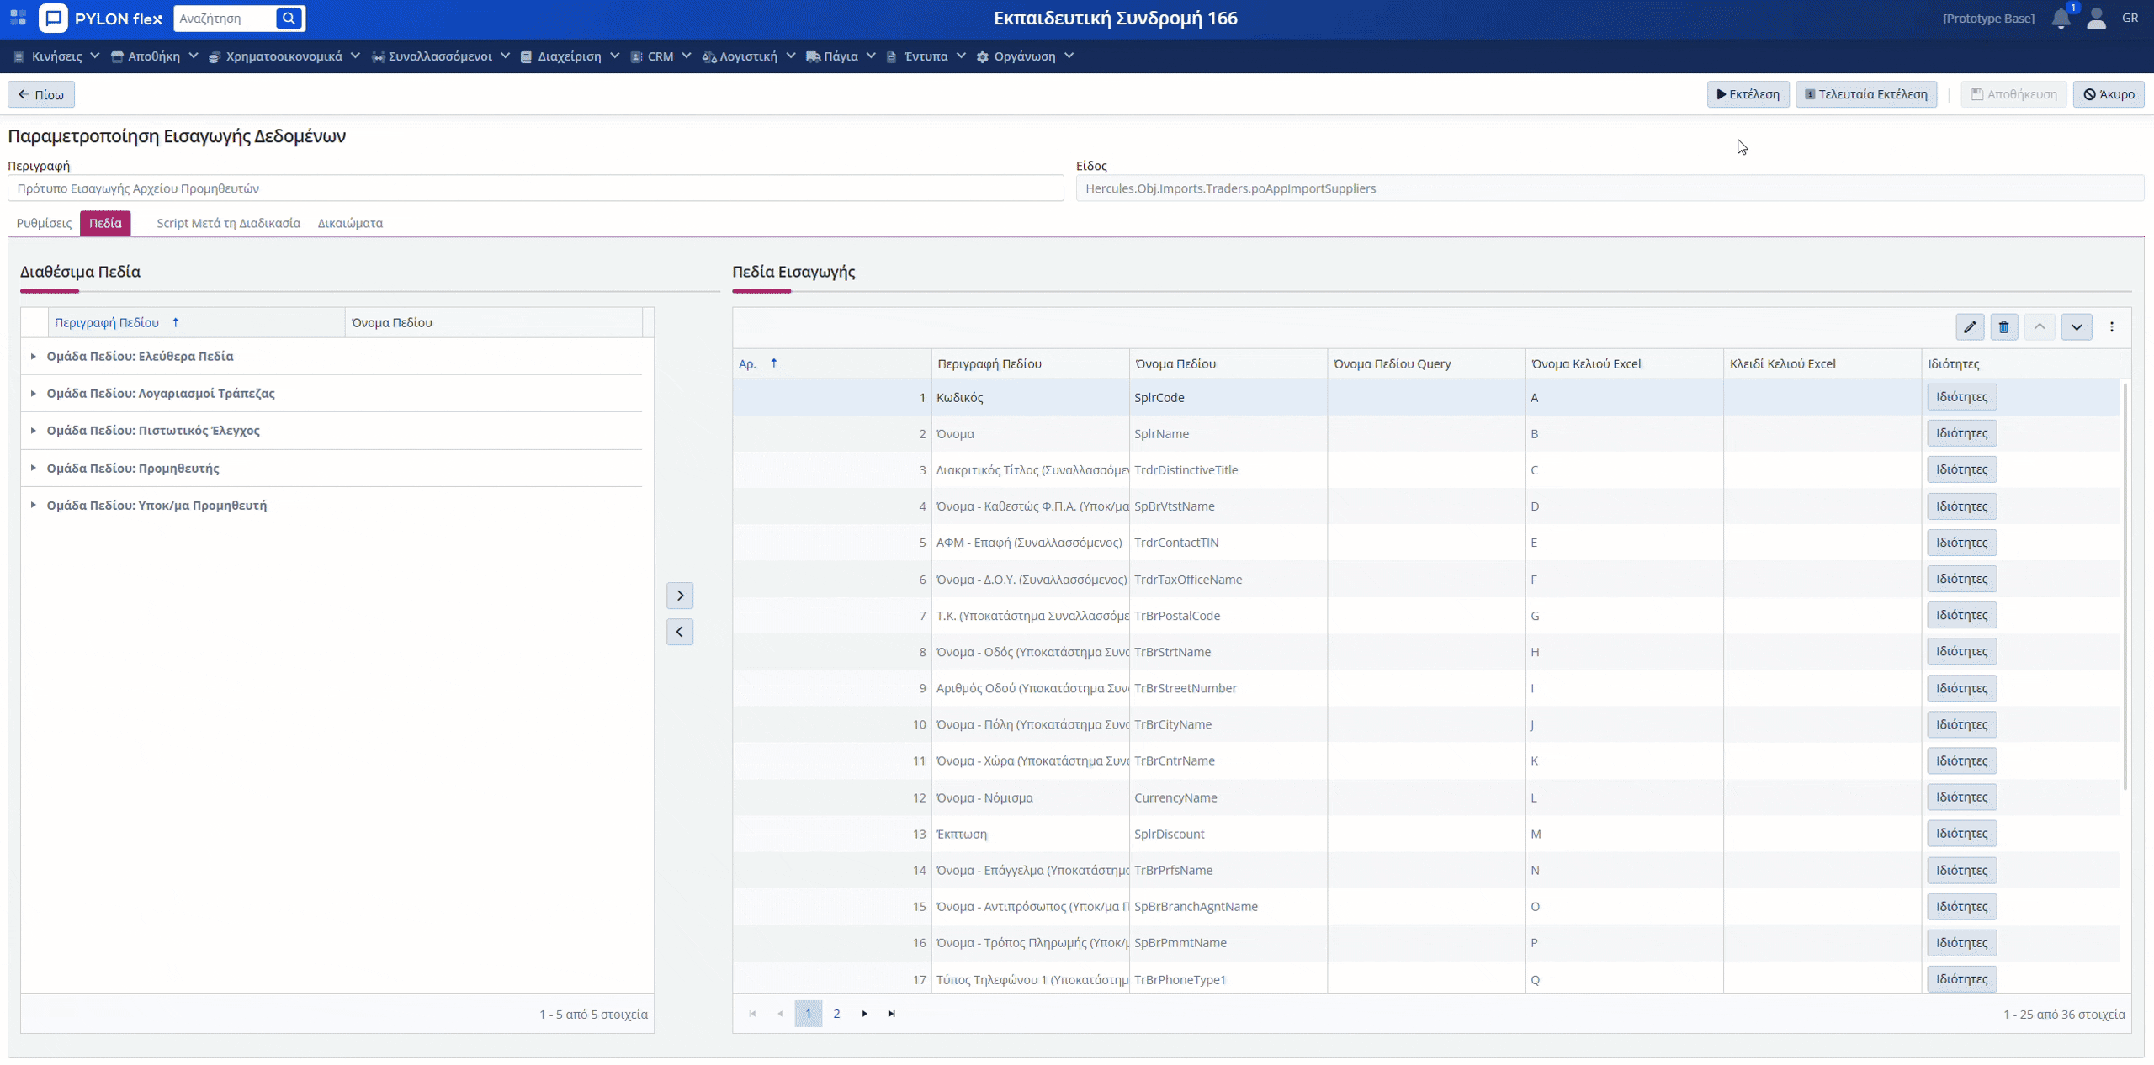
Task: Switch to the Ρυθμίσεις tab
Action: coord(44,223)
